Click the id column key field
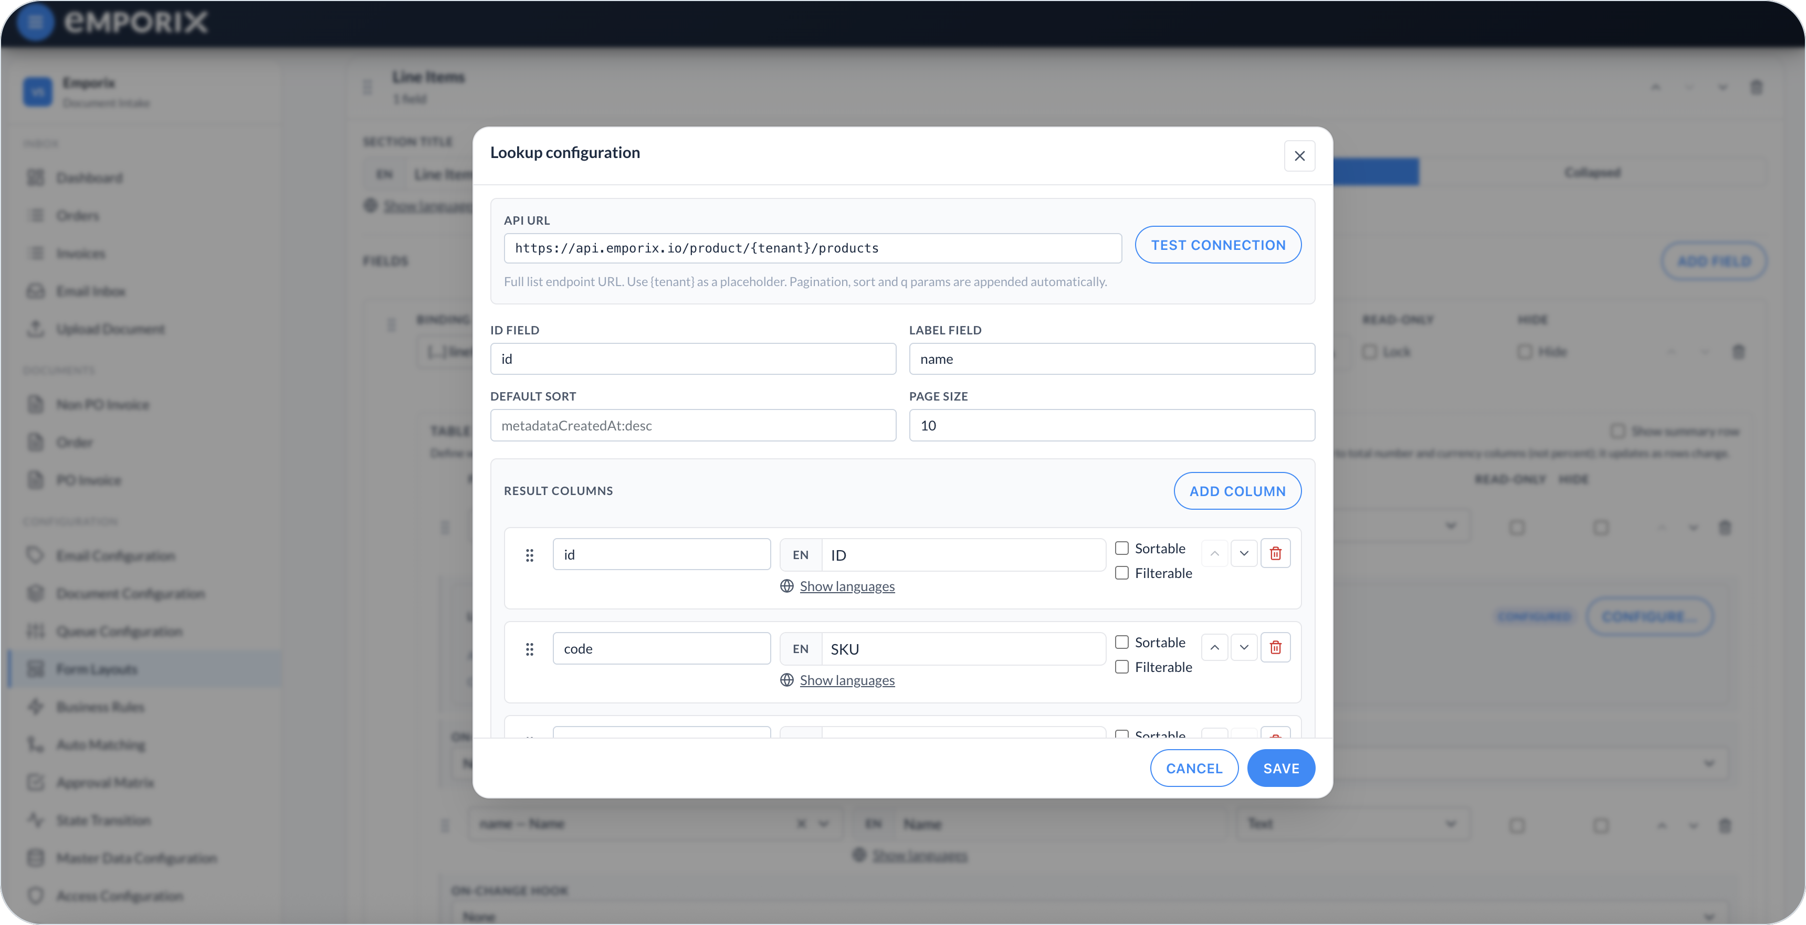 pyautogui.click(x=661, y=555)
